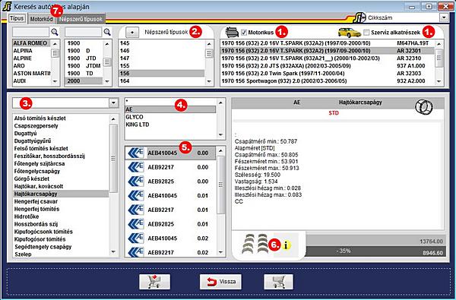Select the Főtengelycsapágy part category
Viewport: 456px width, 300px height.
(61, 171)
